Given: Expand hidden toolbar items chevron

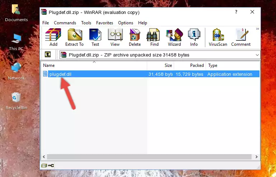Looking at the screenshot, I should tap(258, 29).
